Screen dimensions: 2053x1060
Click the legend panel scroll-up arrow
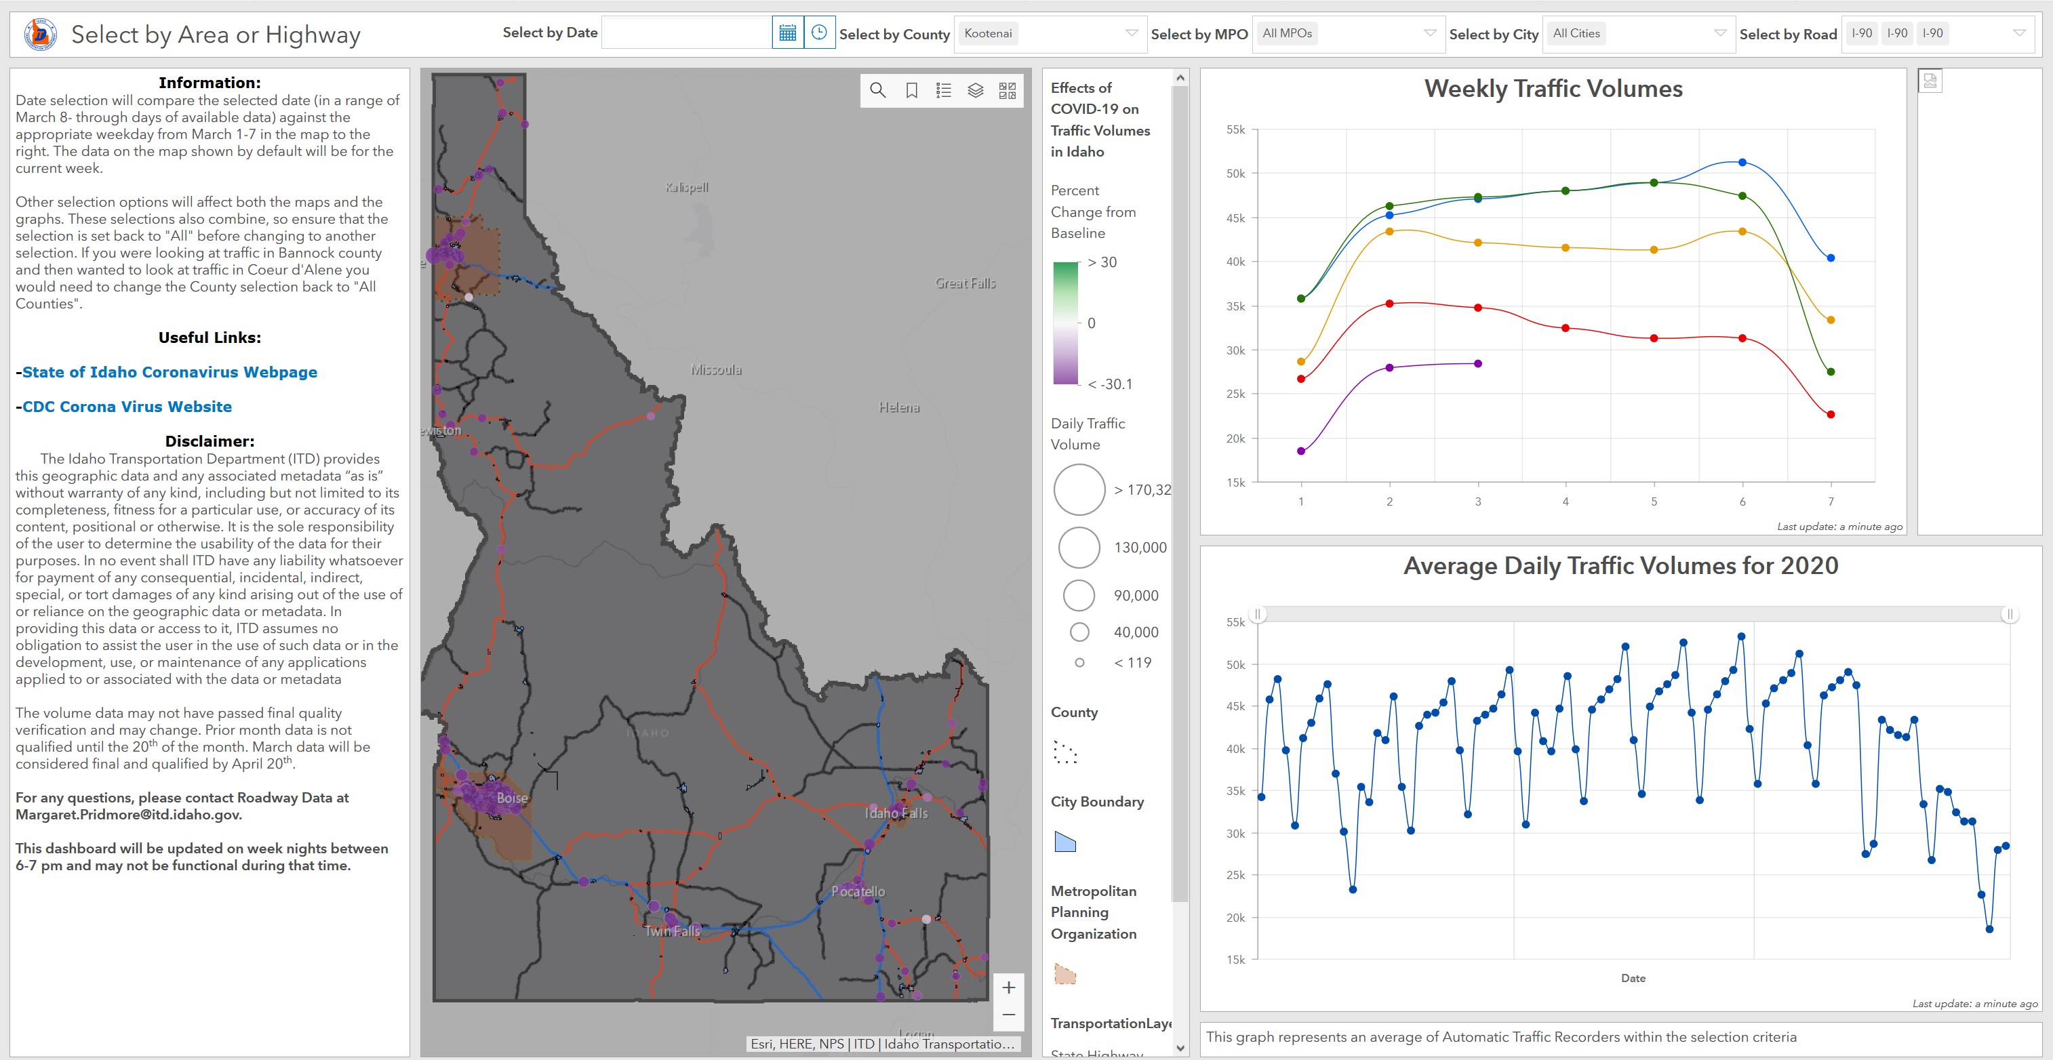click(x=1180, y=77)
